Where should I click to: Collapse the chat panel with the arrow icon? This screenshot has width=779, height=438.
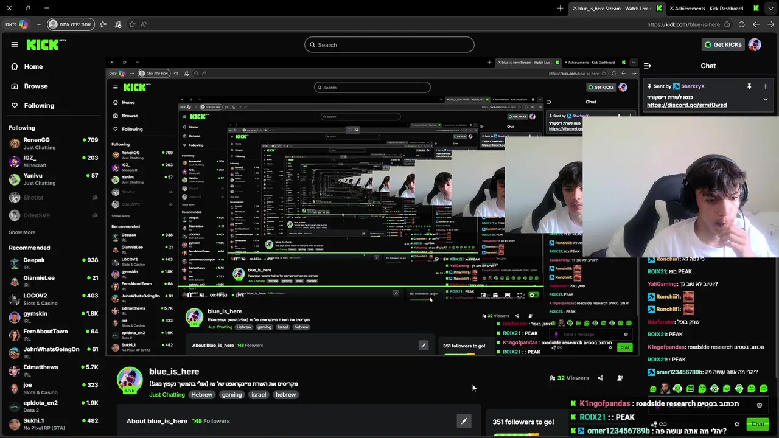pos(648,66)
